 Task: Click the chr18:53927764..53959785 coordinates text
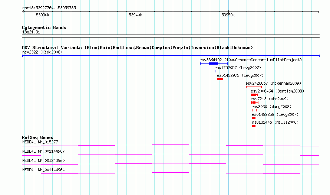(x=49, y=8)
